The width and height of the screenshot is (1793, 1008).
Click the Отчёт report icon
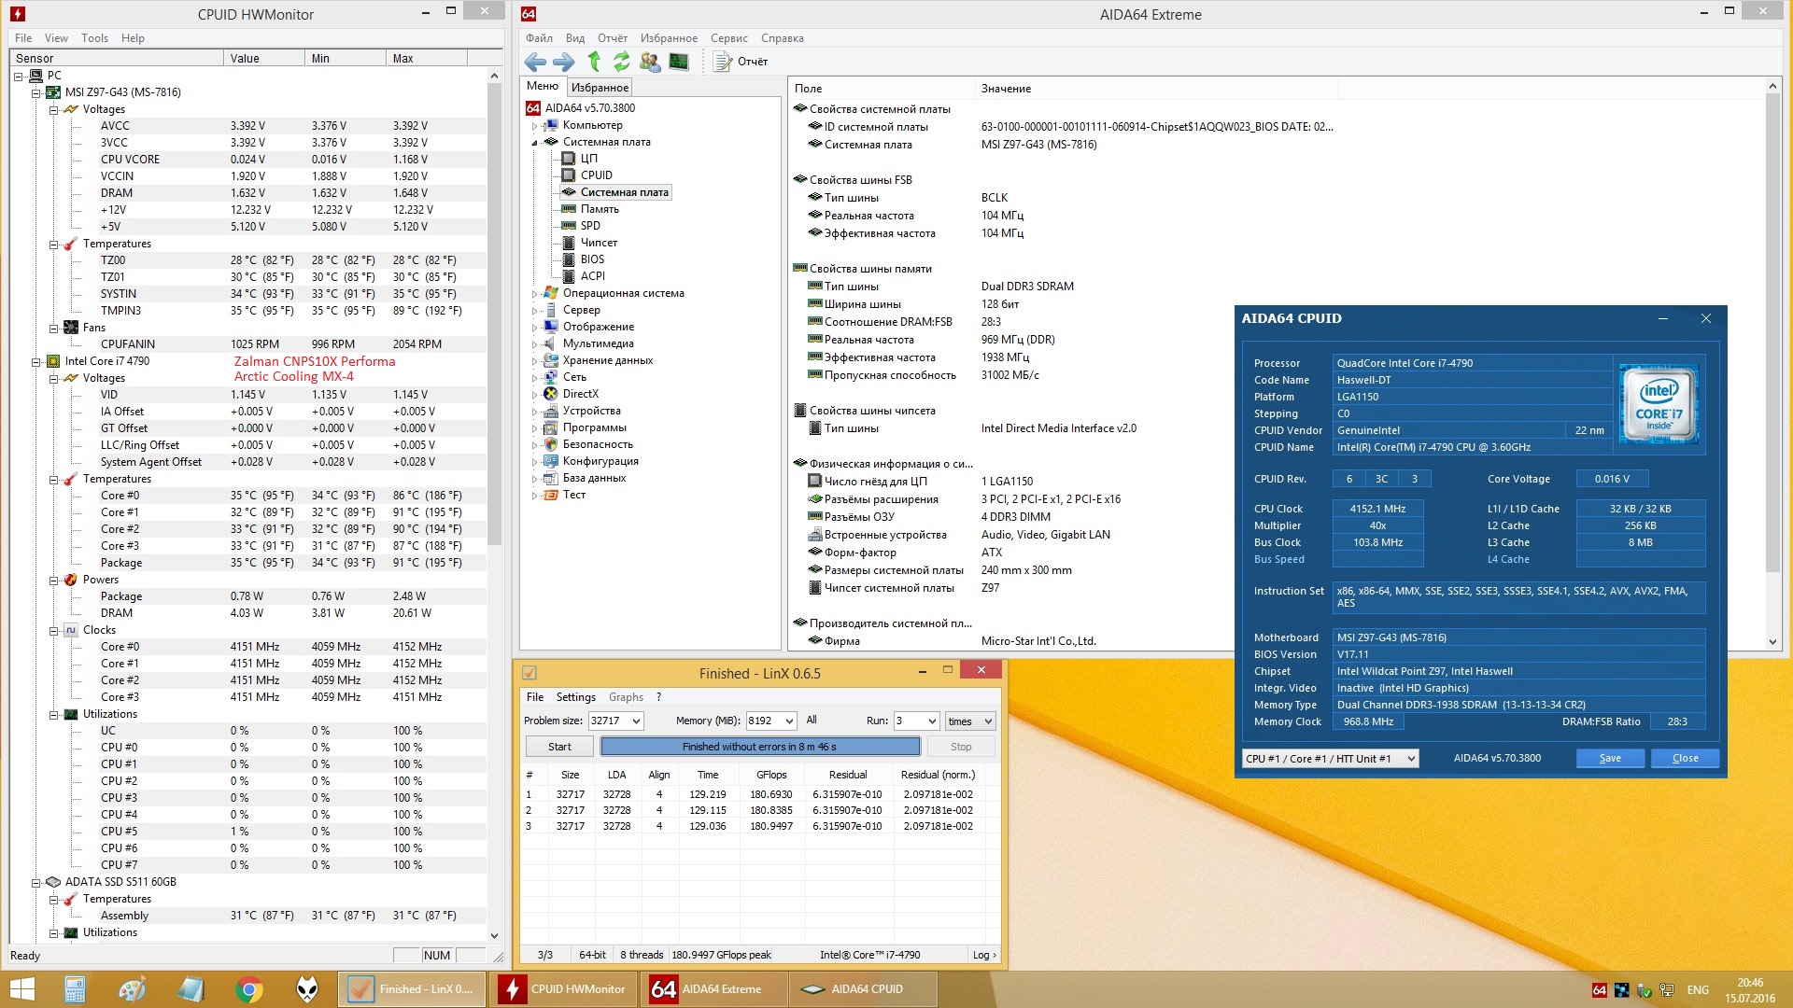pos(724,62)
